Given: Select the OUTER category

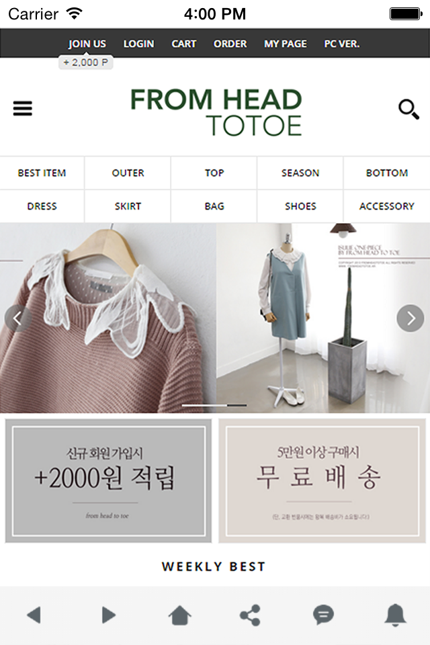Looking at the screenshot, I should click(x=128, y=173).
